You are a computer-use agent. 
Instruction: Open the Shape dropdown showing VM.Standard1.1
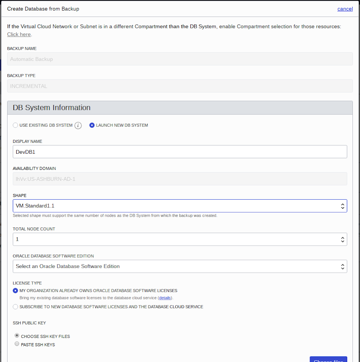click(x=180, y=206)
